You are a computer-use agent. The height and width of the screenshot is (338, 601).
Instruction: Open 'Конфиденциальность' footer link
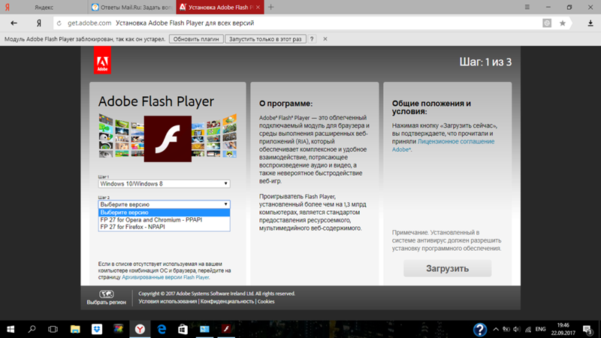click(x=228, y=302)
